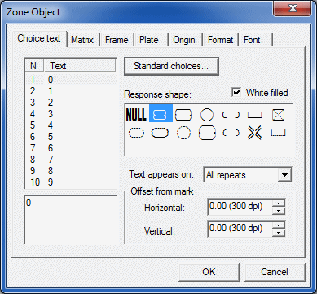Select the NULL response shape
This screenshot has width=317, height=294.
pyautogui.click(x=136, y=115)
